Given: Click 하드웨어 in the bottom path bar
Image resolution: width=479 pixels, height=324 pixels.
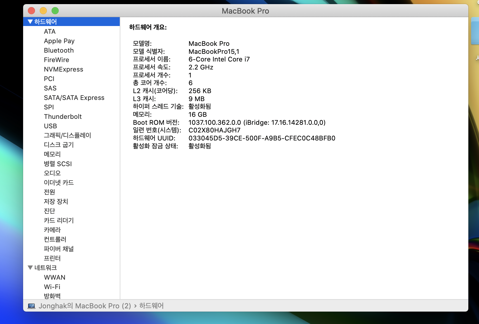Looking at the screenshot, I should (x=151, y=306).
